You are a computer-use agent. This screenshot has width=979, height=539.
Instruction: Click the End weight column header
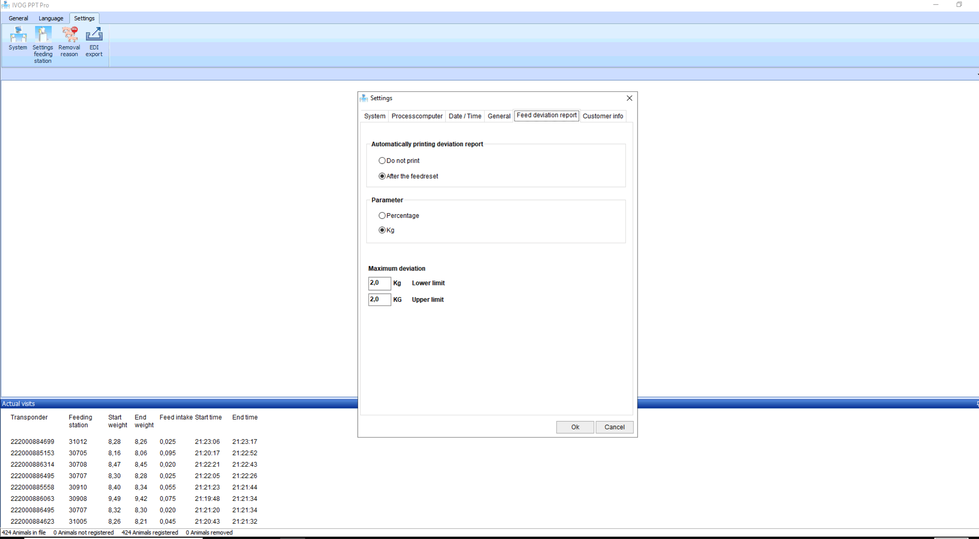pos(144,421)
